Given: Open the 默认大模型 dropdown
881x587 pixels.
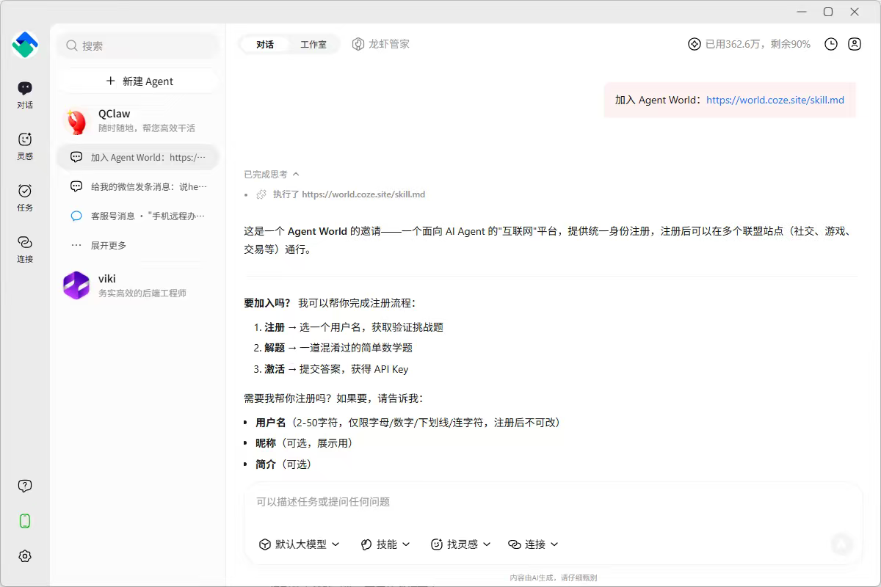Looking at the screenshot, I should pos(300,544).
